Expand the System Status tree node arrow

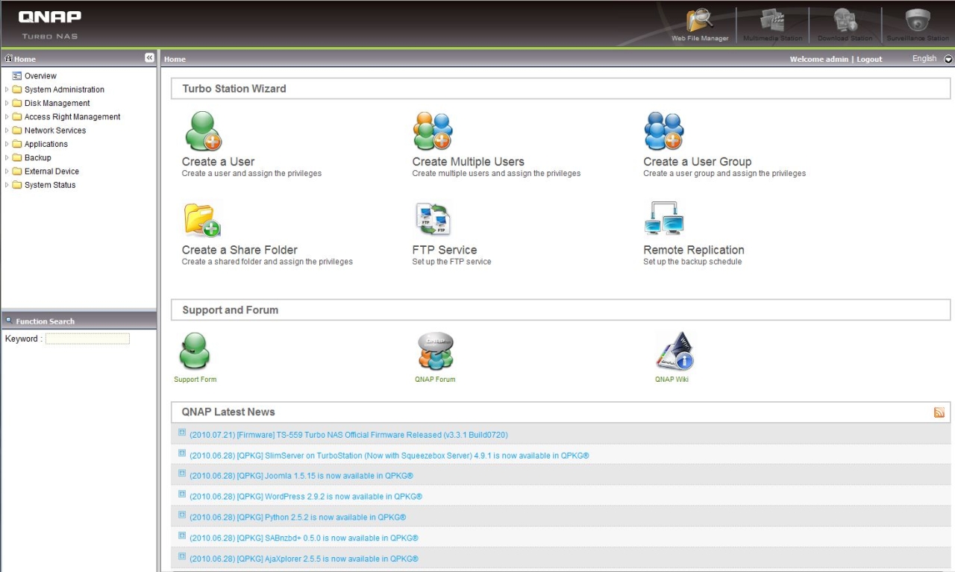(x=7, y=185)
